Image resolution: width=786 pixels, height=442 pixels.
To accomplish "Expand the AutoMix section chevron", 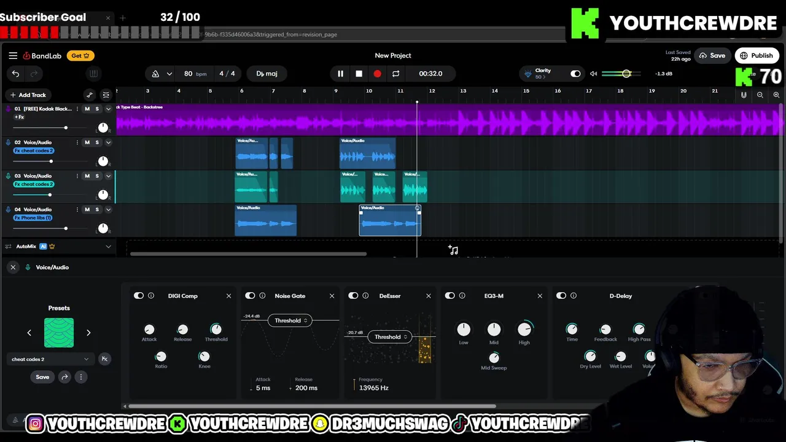I will pos(108,247).
